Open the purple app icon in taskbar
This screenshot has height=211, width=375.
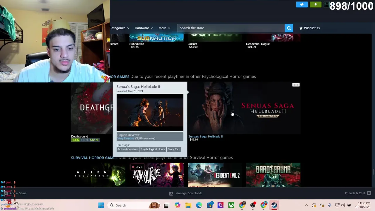(221, 205)
